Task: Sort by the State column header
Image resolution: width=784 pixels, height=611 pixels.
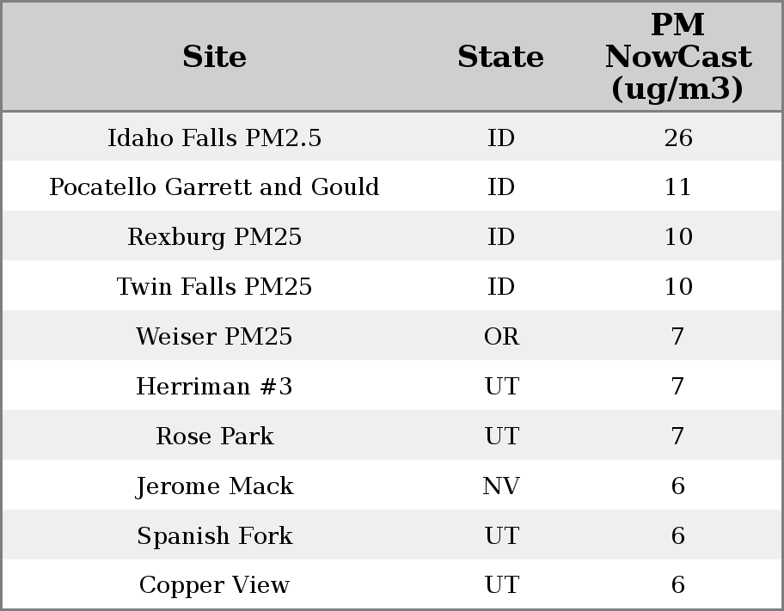Action: click(500, 57)
